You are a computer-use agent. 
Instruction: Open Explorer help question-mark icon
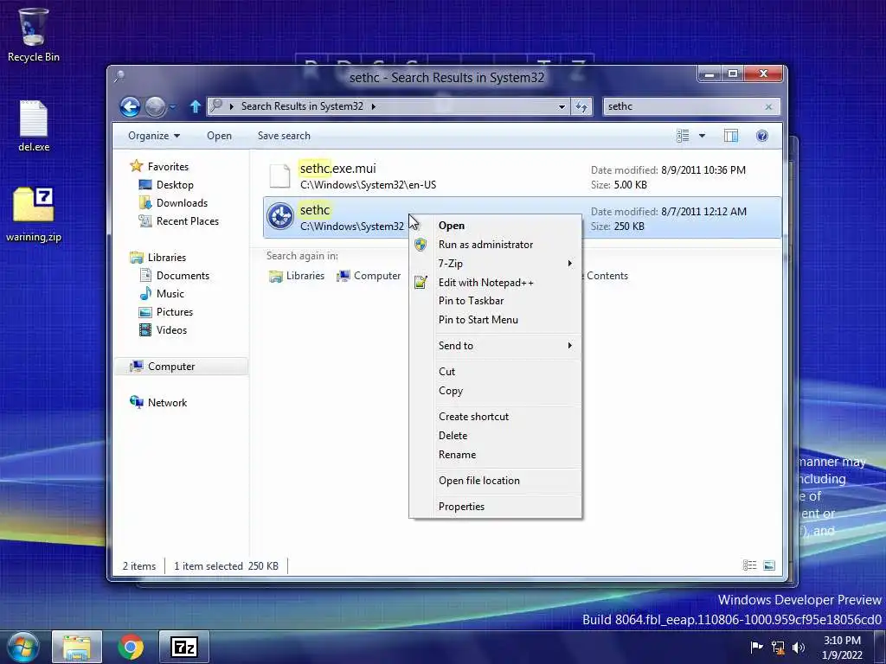(x=761, y=136)
